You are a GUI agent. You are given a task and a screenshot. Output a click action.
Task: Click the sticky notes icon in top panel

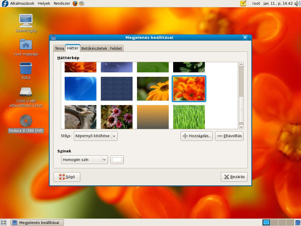243,4
